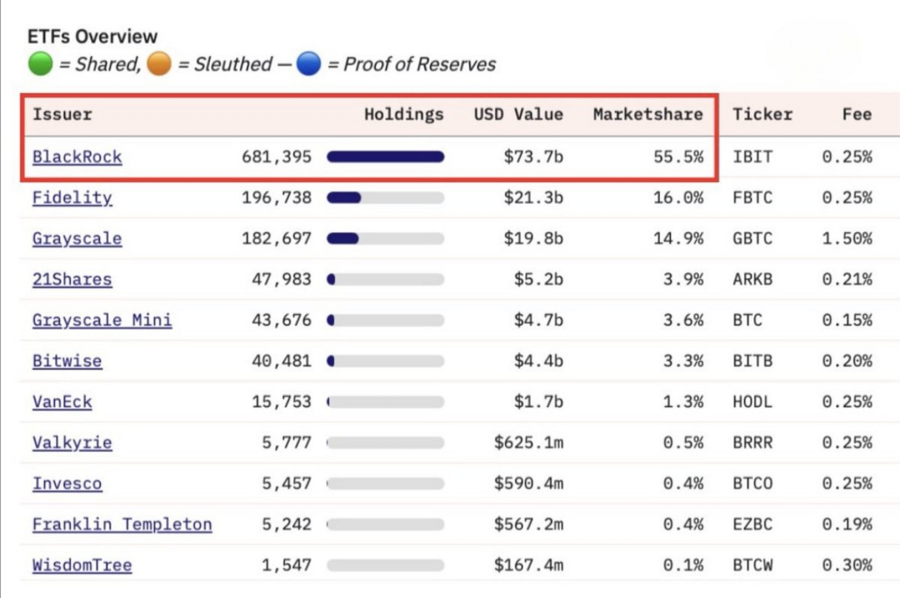Click the BITB ticker cell

pos(752,361)
